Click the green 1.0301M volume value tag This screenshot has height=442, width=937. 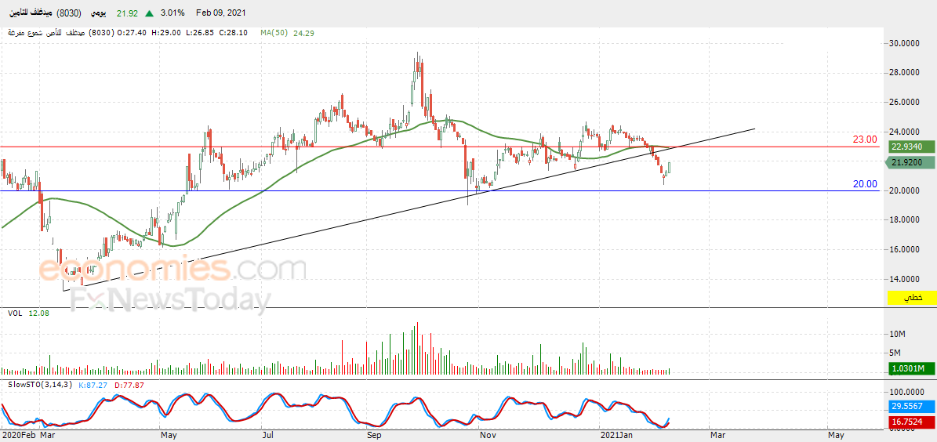911,368
